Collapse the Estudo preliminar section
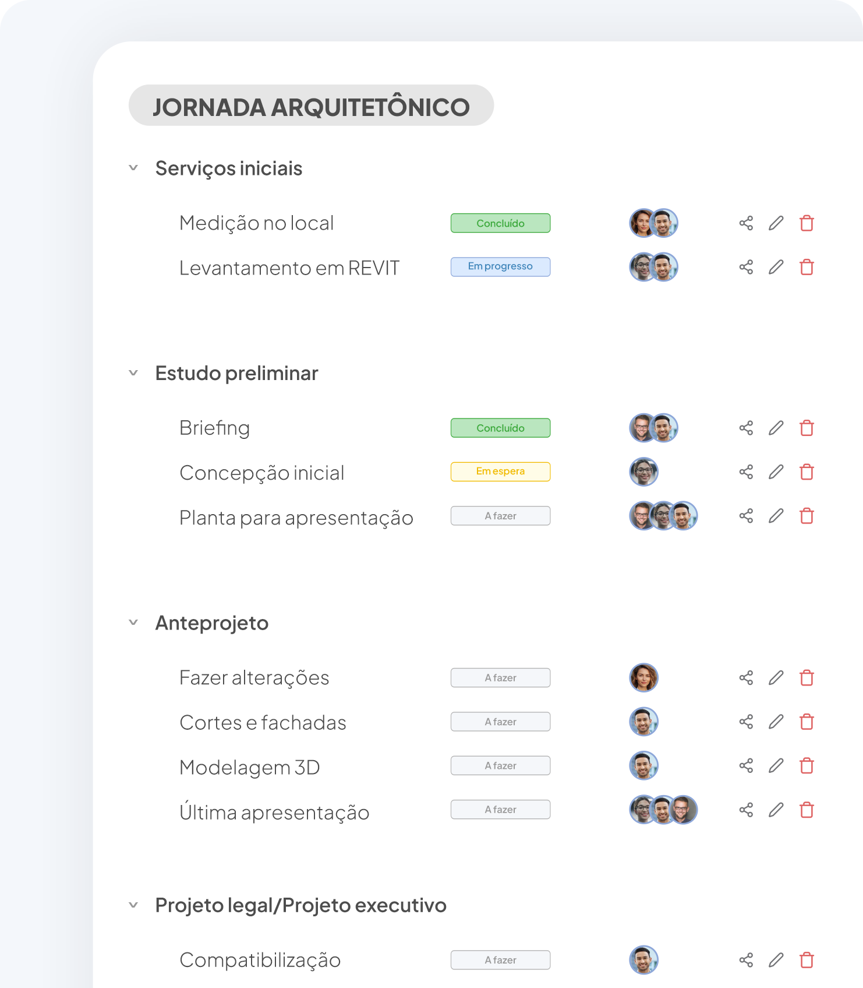863x988 pixels. 133,373
